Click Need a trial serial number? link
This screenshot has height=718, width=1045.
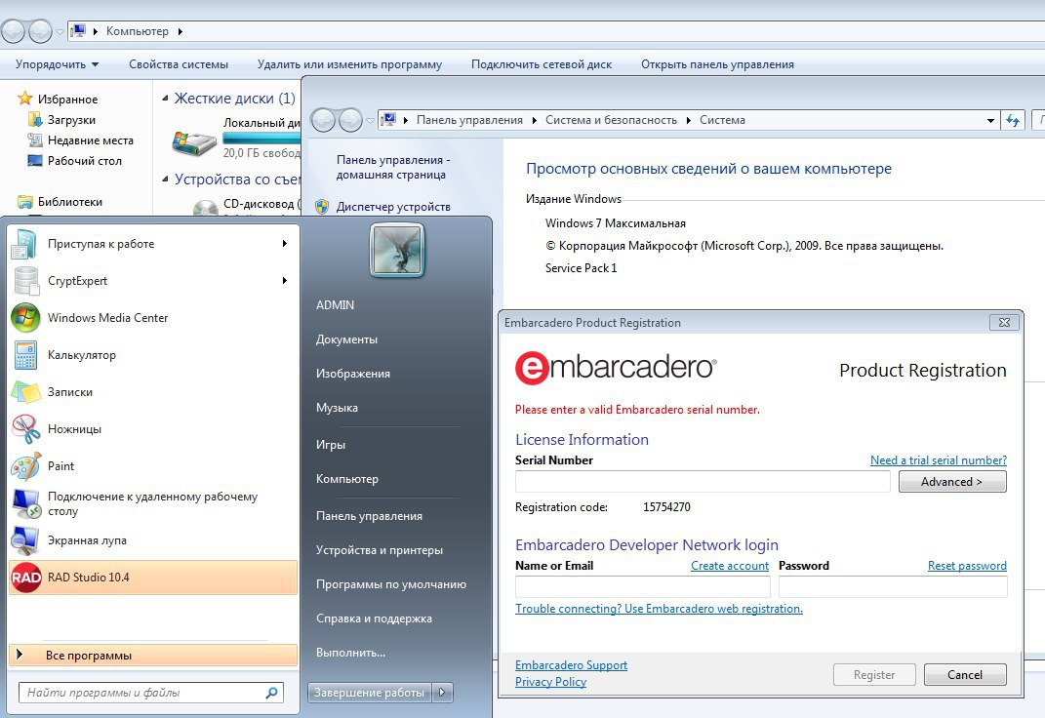pyautogui.click(x=939, y=460)
